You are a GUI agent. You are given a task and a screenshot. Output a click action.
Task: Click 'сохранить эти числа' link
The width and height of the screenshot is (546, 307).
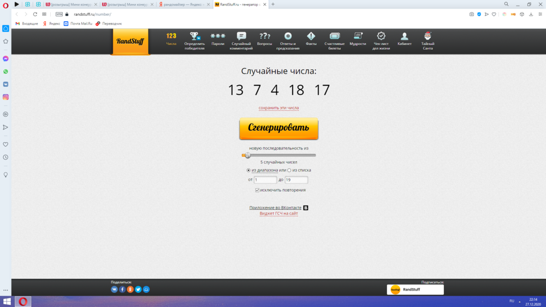point(278,108)
